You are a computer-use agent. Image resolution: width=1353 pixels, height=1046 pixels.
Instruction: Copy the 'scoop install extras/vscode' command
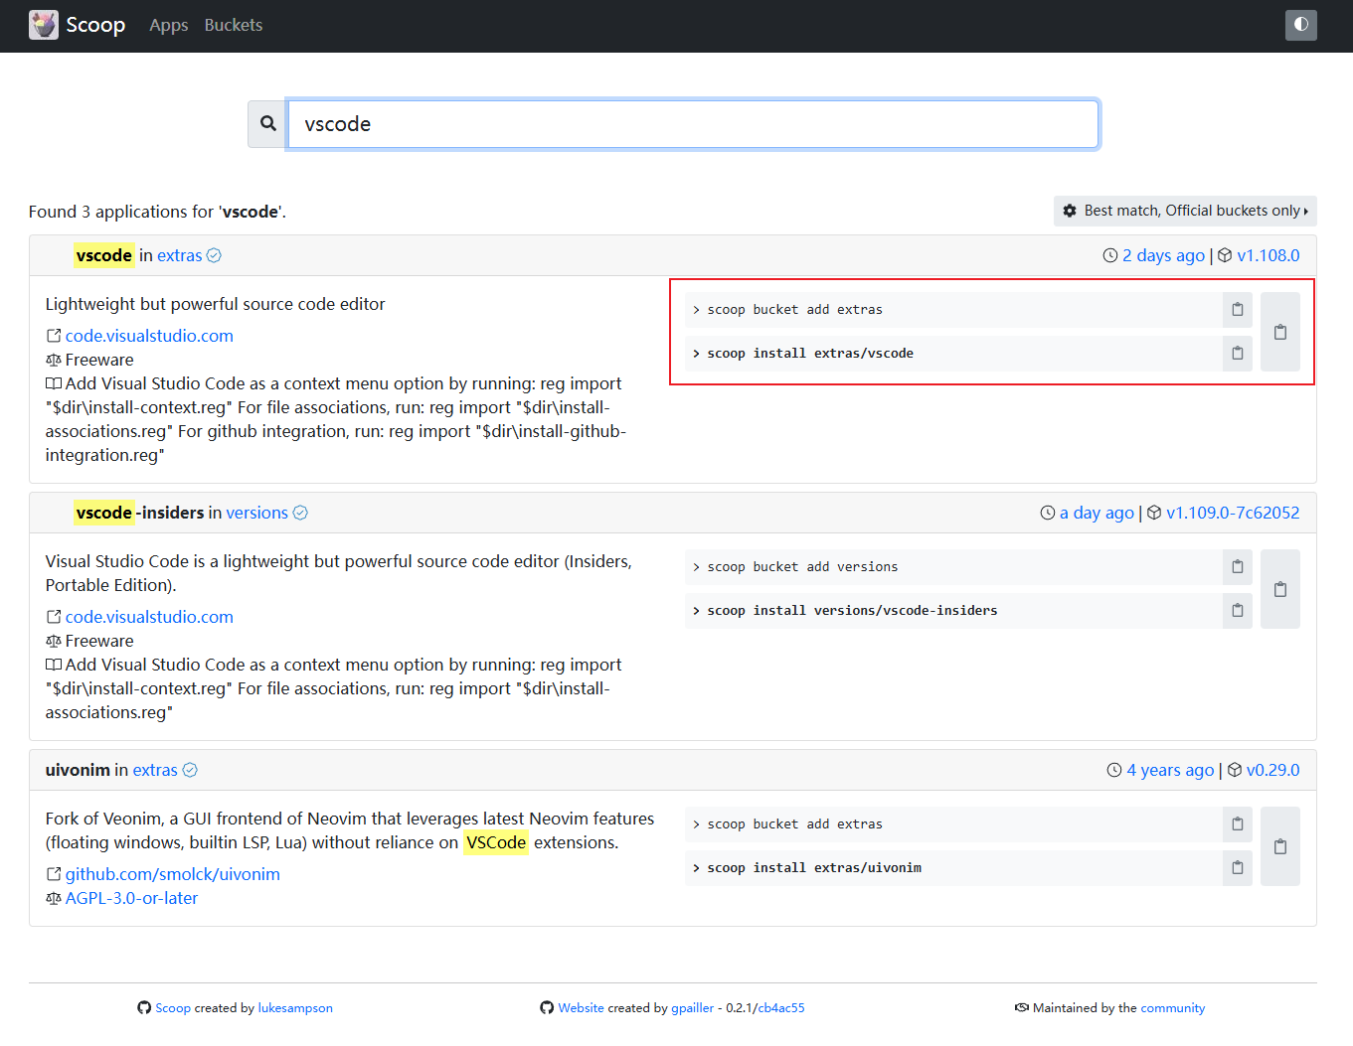coord(1237,354)
